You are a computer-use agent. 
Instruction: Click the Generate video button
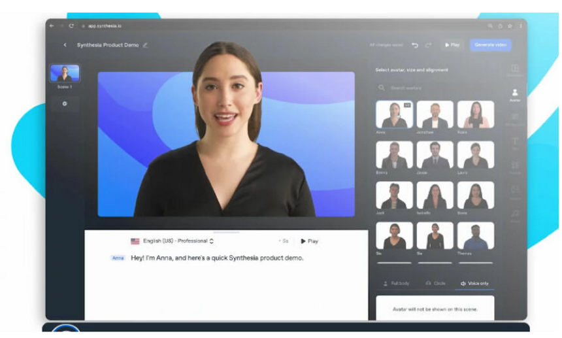(490, 45)
